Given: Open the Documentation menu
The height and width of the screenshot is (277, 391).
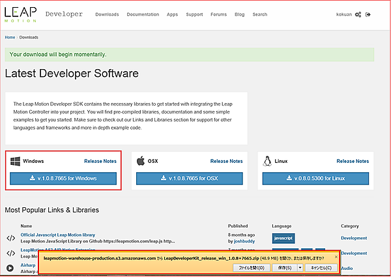Looking at the screenshot, I should pos(142,14).
